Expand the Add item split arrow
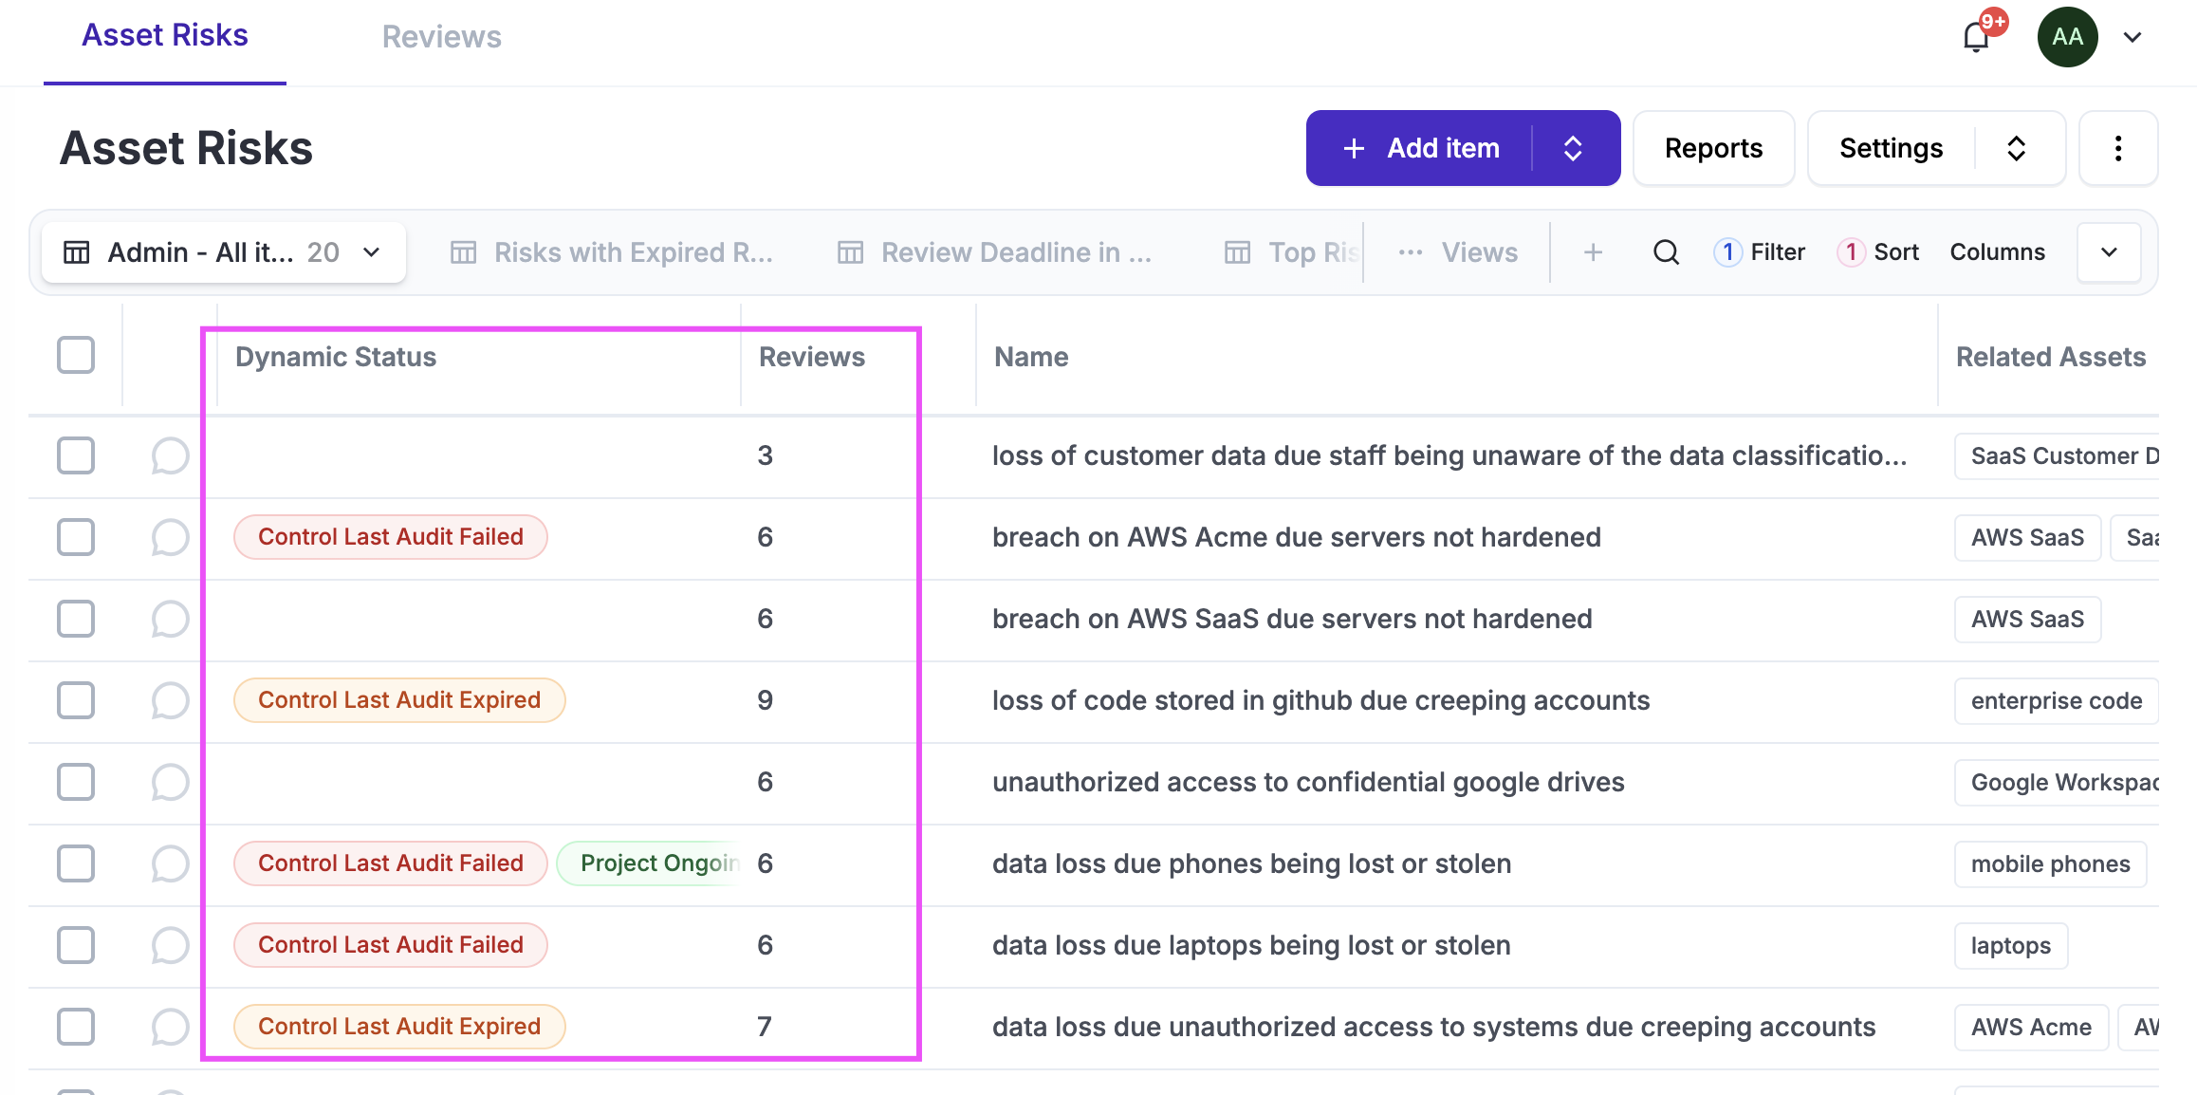This screenshot has height=1095, width=2197. tap(1573, 148)
